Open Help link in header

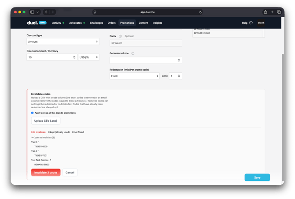(244, 23)
